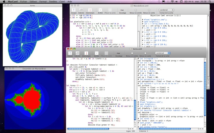Click the mer. 20:28 clock
Viewport: 214px width, 133px height.
pyautogui.click(x=201, y=2)
